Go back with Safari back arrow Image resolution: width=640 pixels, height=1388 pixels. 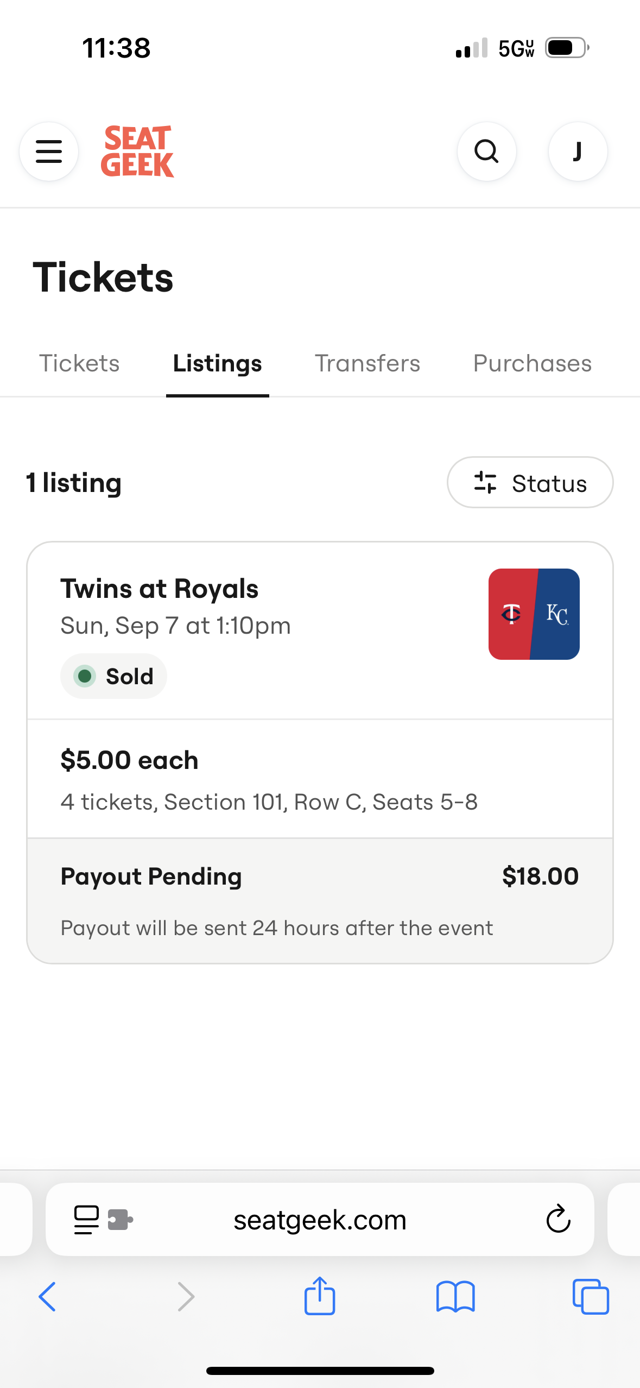[48, 1296]
